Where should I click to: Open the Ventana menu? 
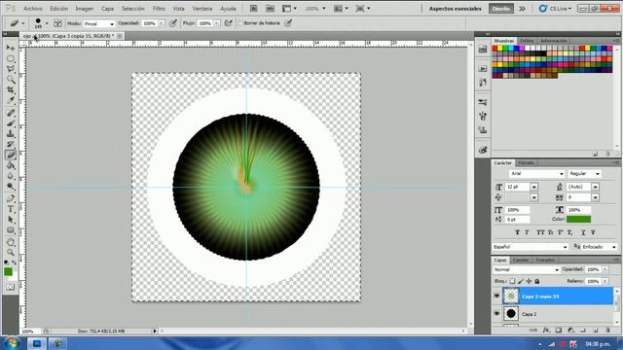(202, 9)
